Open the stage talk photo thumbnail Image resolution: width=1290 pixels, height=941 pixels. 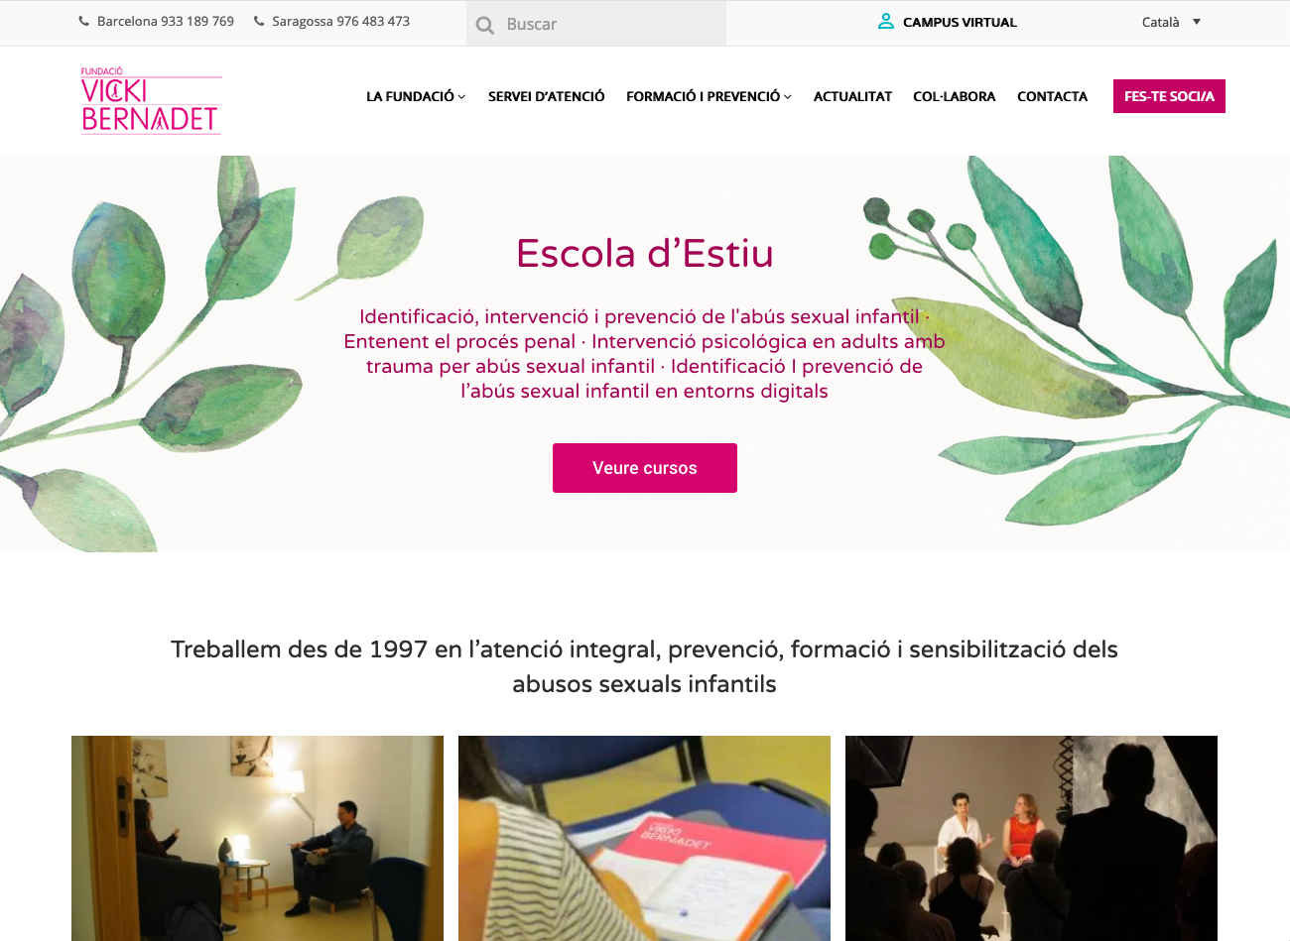pyautogui.click(x=1031, y=838)
